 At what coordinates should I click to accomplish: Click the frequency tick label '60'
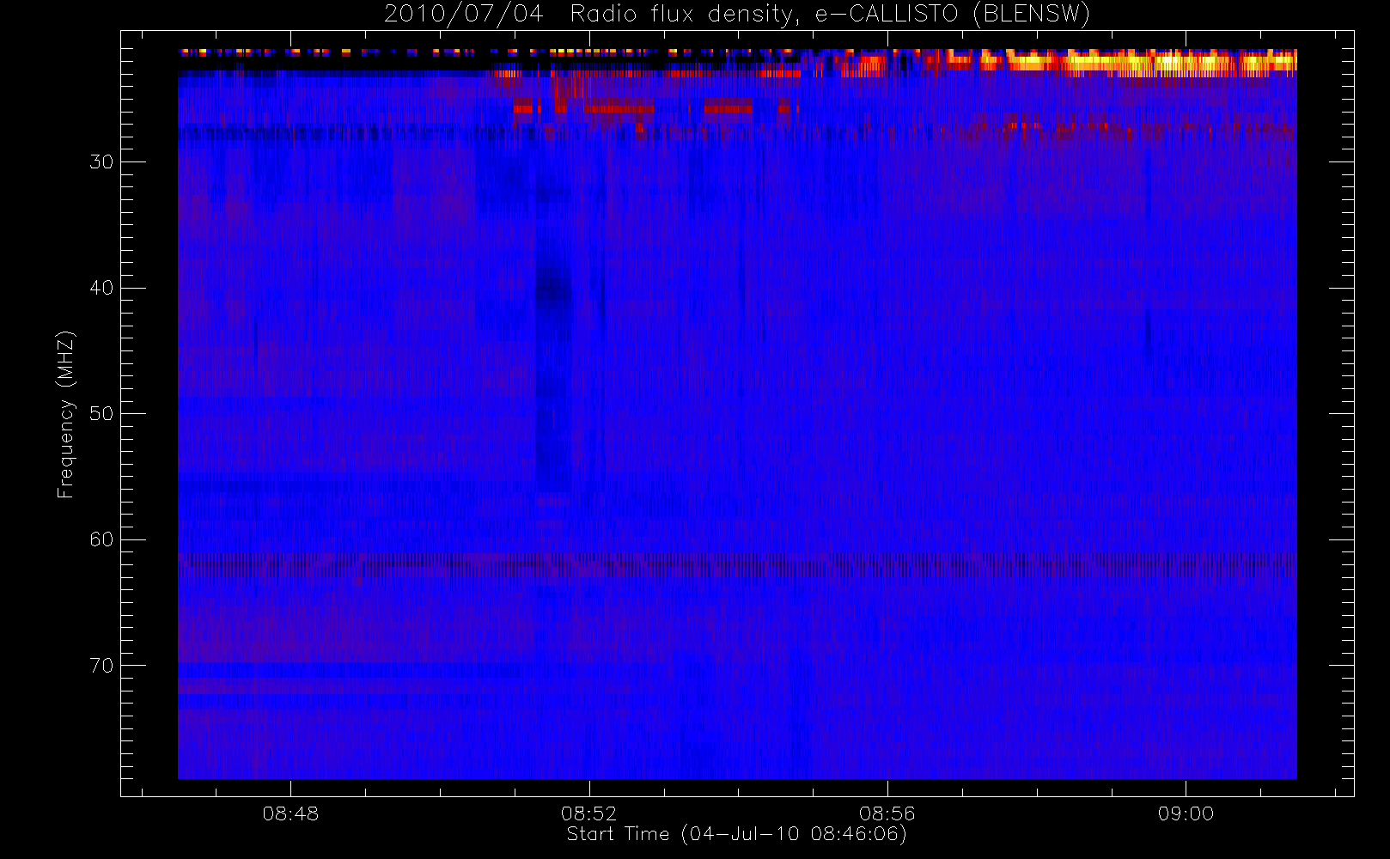click(x=101, y=539)
